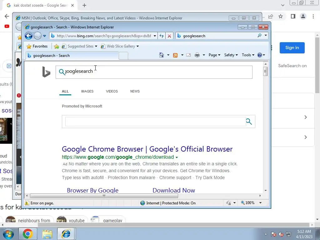Open File Explorer from the taskbar

click(47, 234)
